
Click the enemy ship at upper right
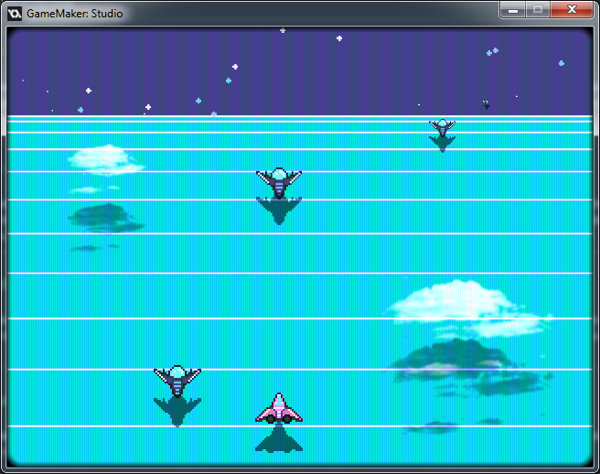point(442,126)
